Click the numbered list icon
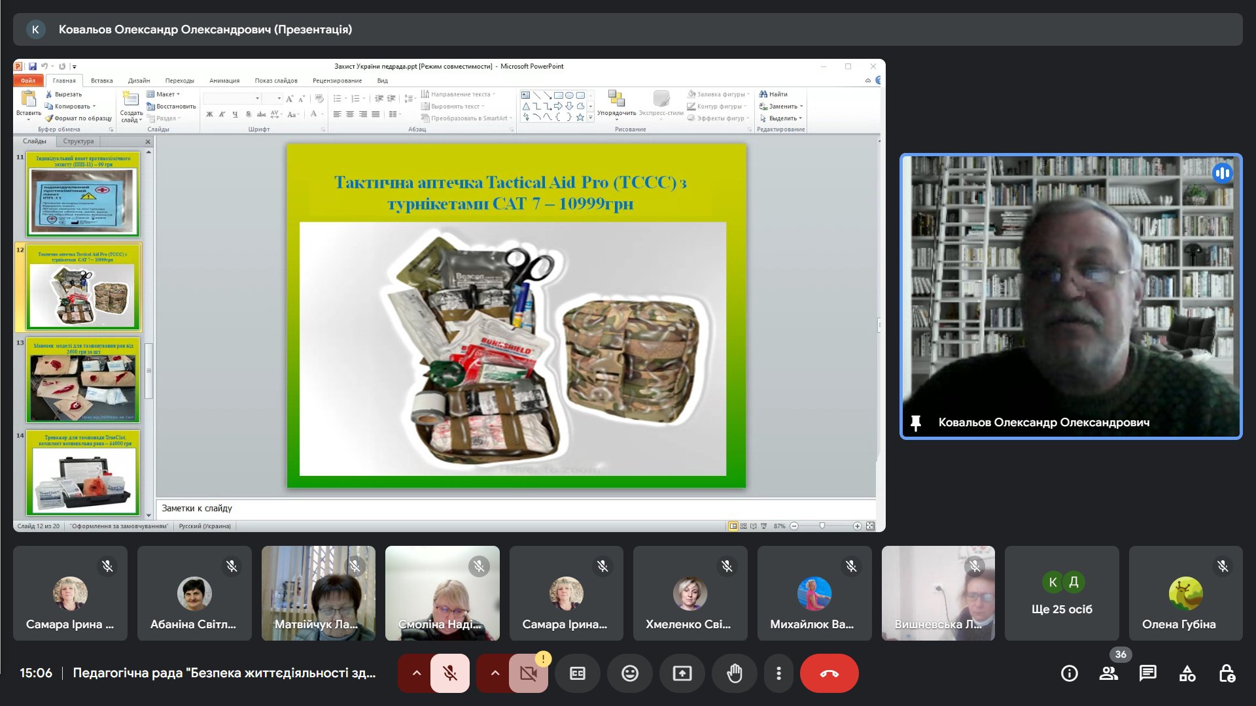1256x706 pixels. point(357,99)
